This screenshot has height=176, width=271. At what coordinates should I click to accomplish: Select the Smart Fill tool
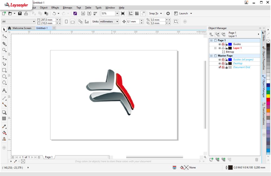click(4, 139)
